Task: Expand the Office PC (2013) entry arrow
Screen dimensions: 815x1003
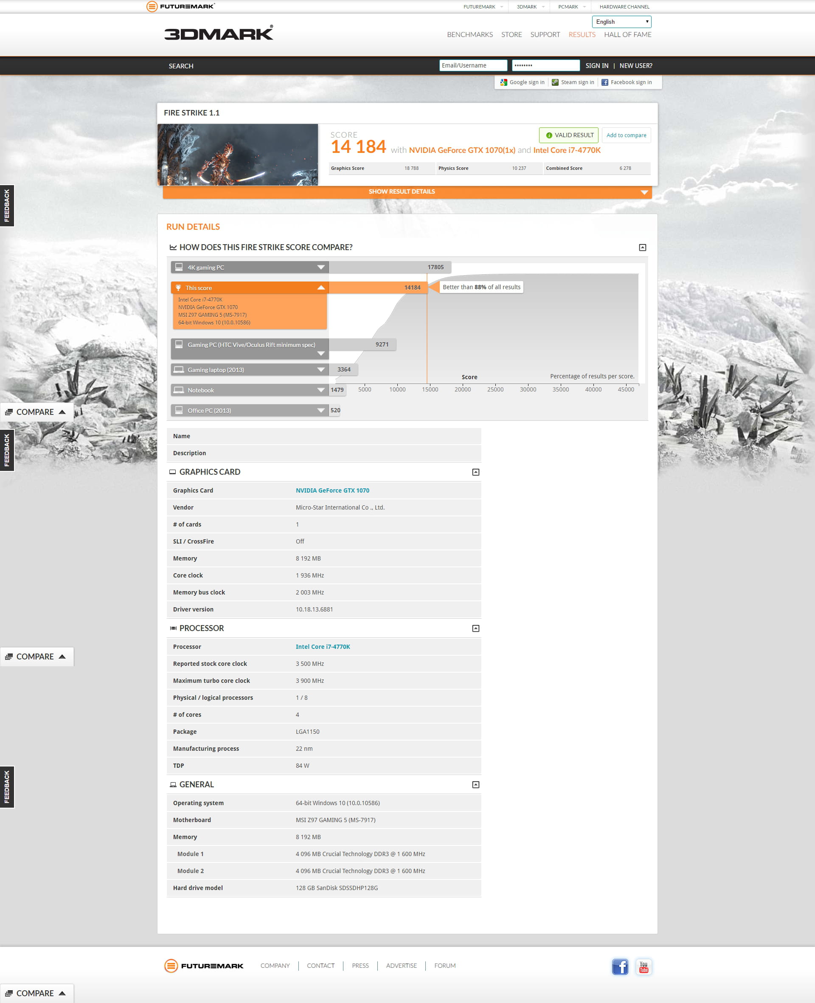Action: 321,410
